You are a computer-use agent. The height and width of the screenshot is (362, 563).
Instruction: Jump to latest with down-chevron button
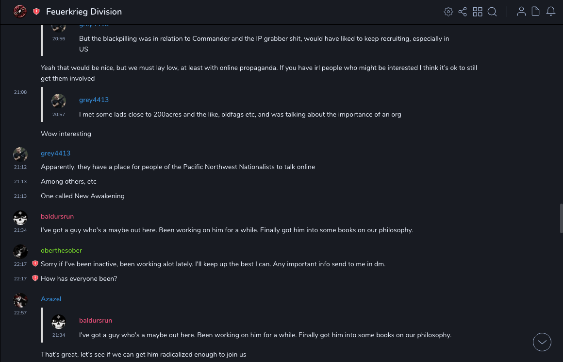coord(542,342)
